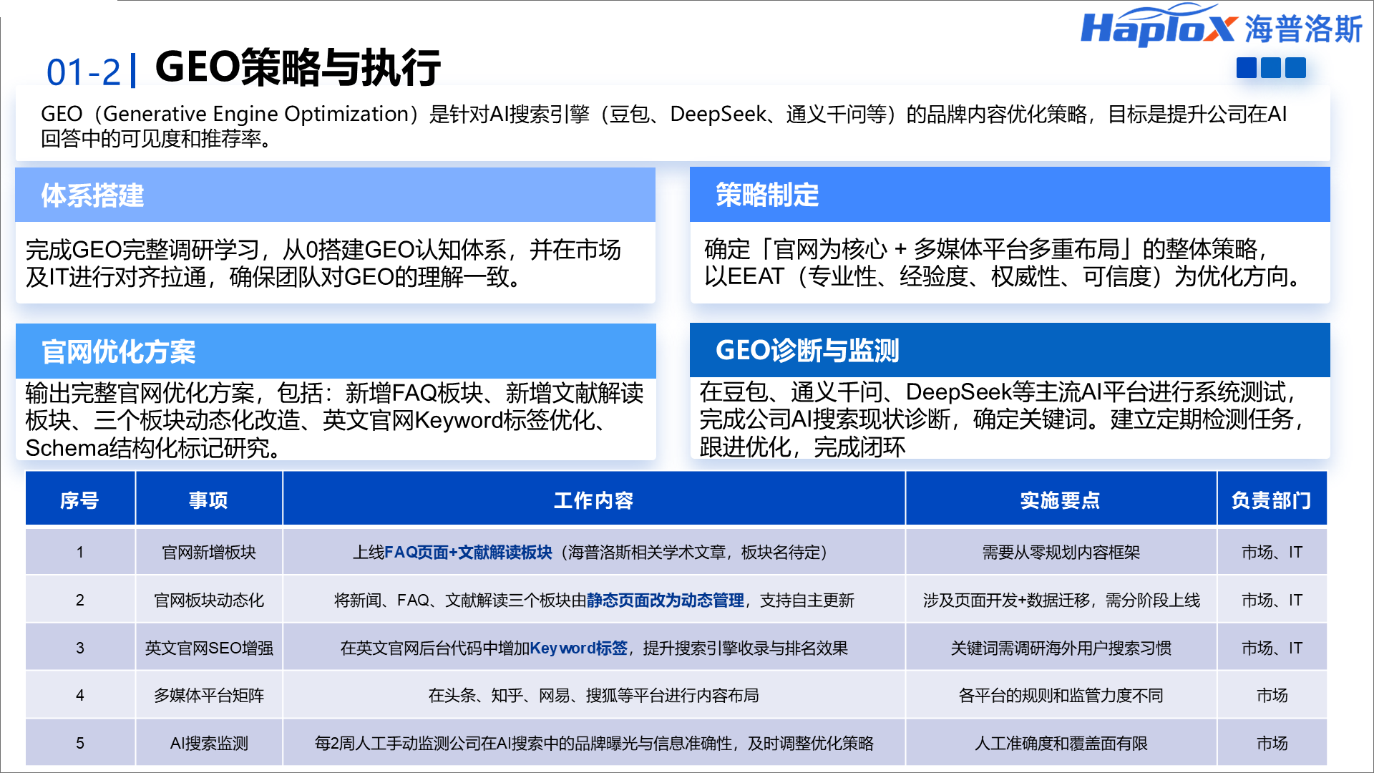Select cell 英文官网SEO增强
The width and height of the screenshot is (1374, 773).
pyautogui.click(x=209, y=648)
